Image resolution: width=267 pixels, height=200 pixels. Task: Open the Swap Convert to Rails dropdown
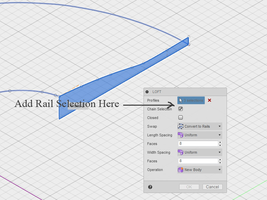click(x=200, y=126)
